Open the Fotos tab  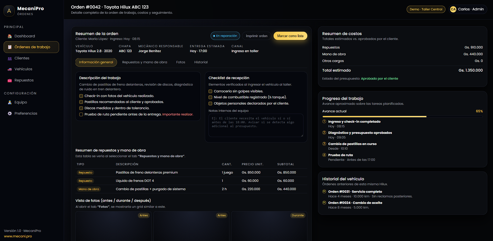point(180,62)
